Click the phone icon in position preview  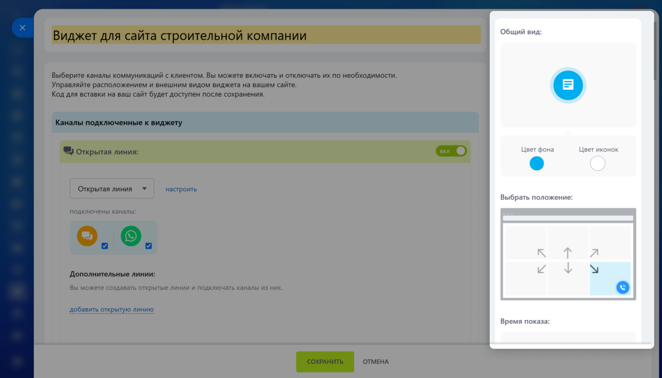622,287
